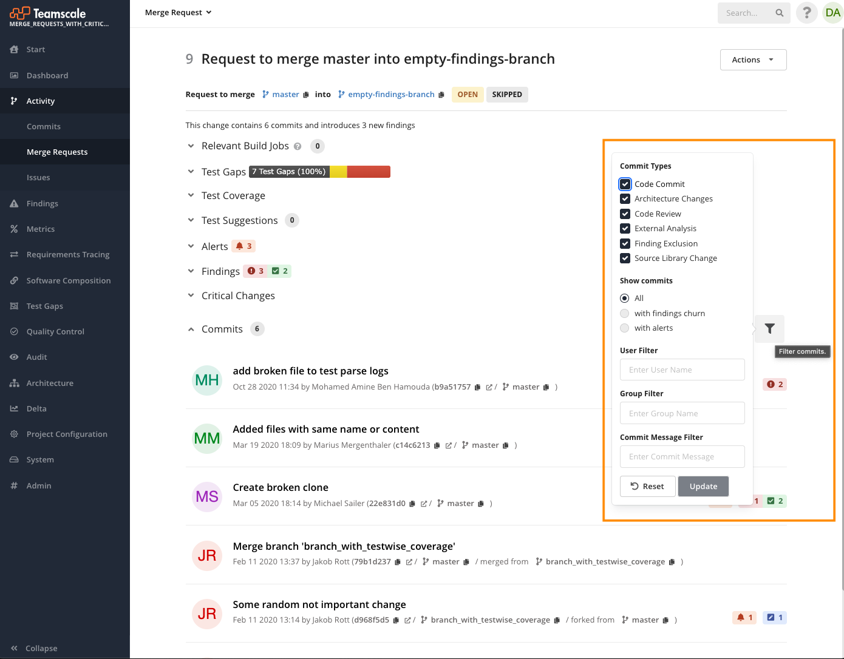Open the Actions dropdown

click(753, 59)
